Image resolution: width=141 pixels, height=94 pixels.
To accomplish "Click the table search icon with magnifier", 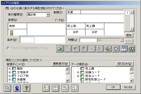I will click(60, 49).
